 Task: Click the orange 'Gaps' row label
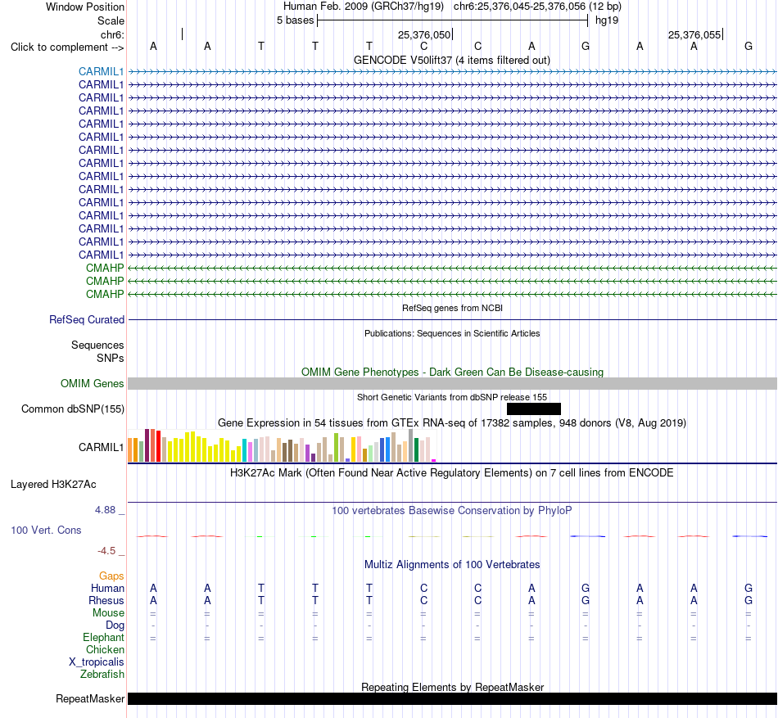coord(111,576)
